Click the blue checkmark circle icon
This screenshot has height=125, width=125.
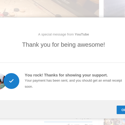point(11,81)
